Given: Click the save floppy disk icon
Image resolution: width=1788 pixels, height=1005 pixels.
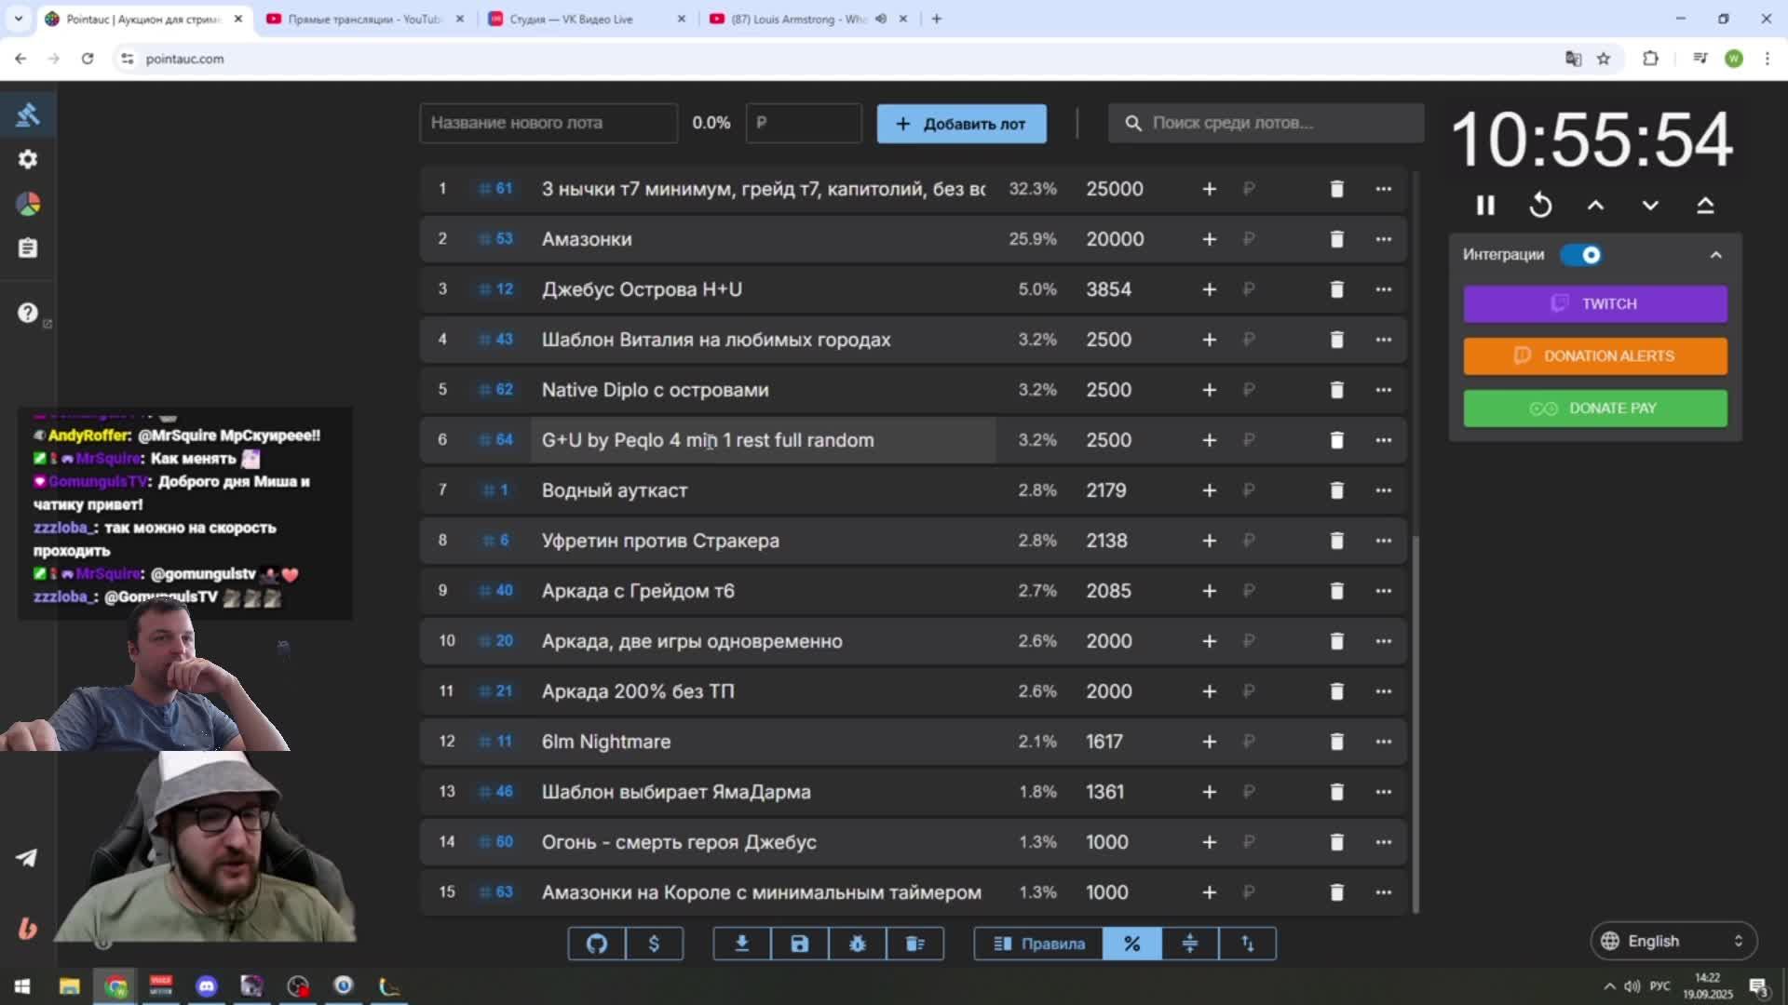Looking at the screenshot, I should point(799,944).
